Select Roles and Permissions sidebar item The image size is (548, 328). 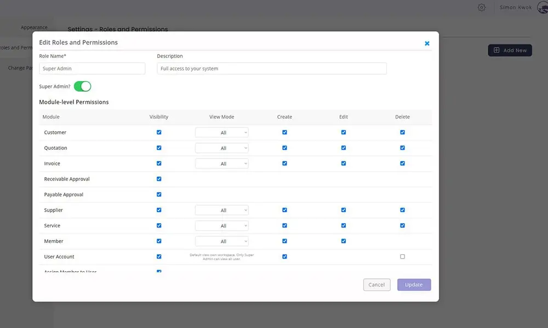click(x=16, y=48)
